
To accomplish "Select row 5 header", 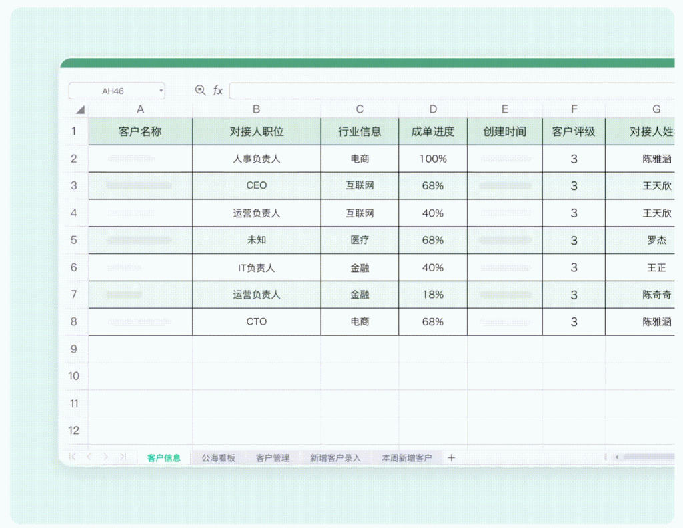I will point(74,240).
